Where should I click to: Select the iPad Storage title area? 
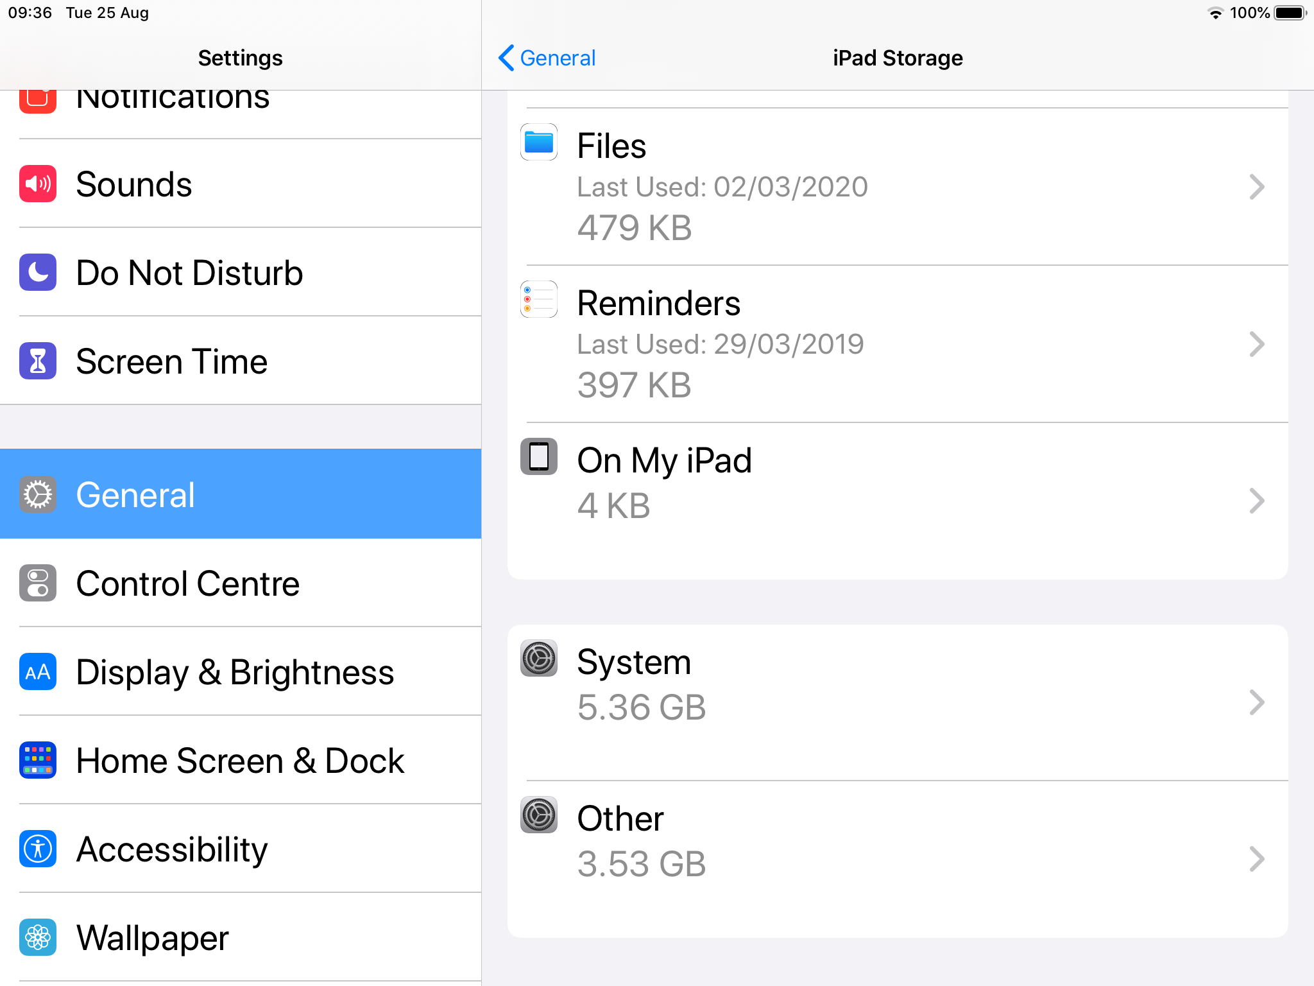click(x=897, y=58)
